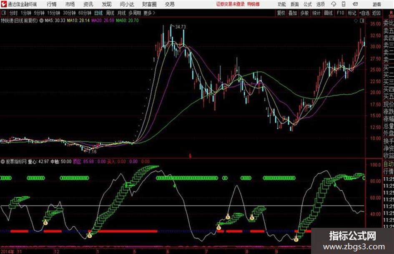The image size is (394, 254).
Task: Click the 统计 statistics button
Action: [316, 13]
